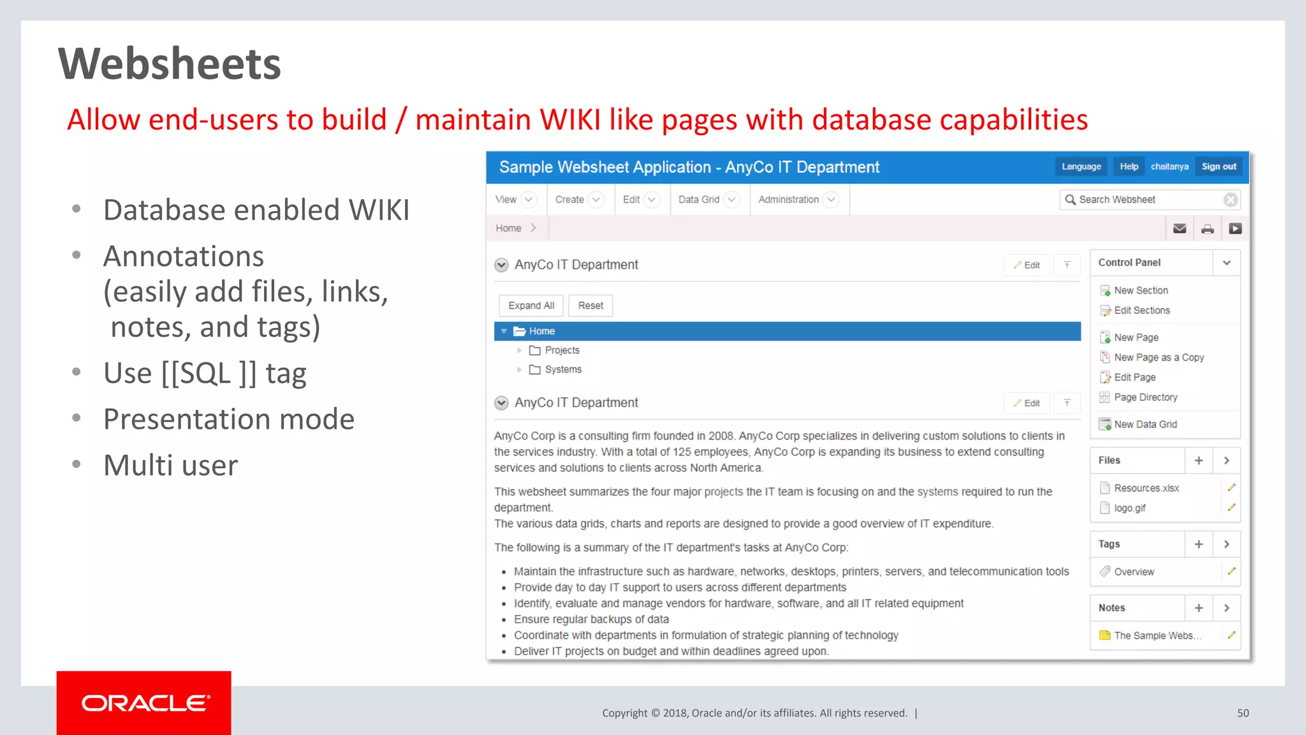Click the yellow note icon
Screen dimensions: 1306x735
pos(1105,635)
